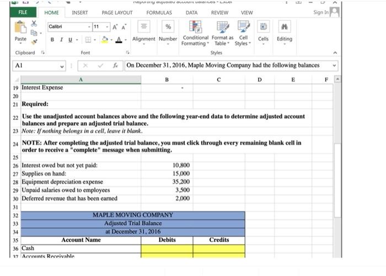Image resolution: width=386 pixels, height=276 pixels.
Task: Increase font size with larger A icon
Action: [115, 27]
